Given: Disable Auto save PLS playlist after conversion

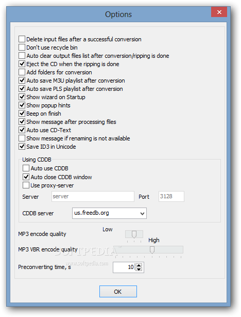Looking at the screenshot, I should pos(22,89).
